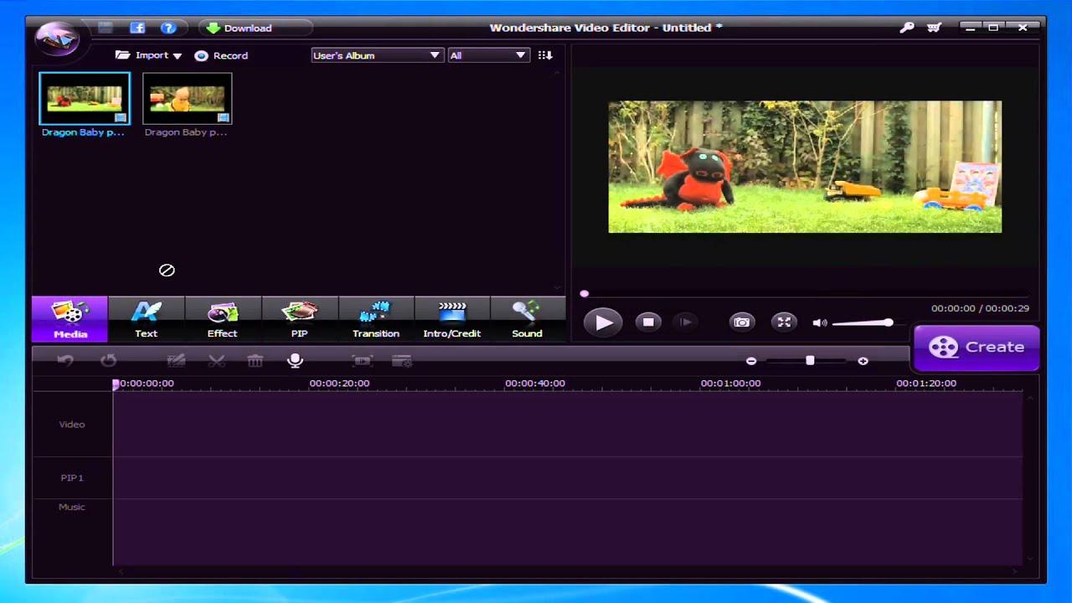Image resolution: width=1072 pixels, height=603 pixels.
Task: Switch to the PIP tab
Action: [299, 319]
